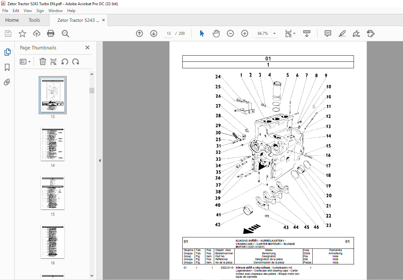The height and width of the screenshot is (280, 403).
Task: Click the fit page scrolling mode icon
Action: [288, 33]
